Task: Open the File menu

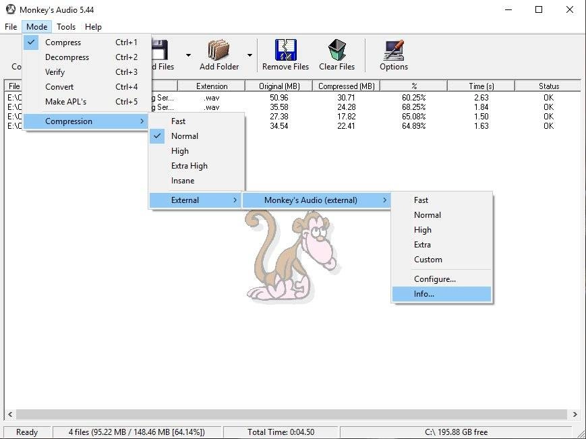Action: click(11, 27)
